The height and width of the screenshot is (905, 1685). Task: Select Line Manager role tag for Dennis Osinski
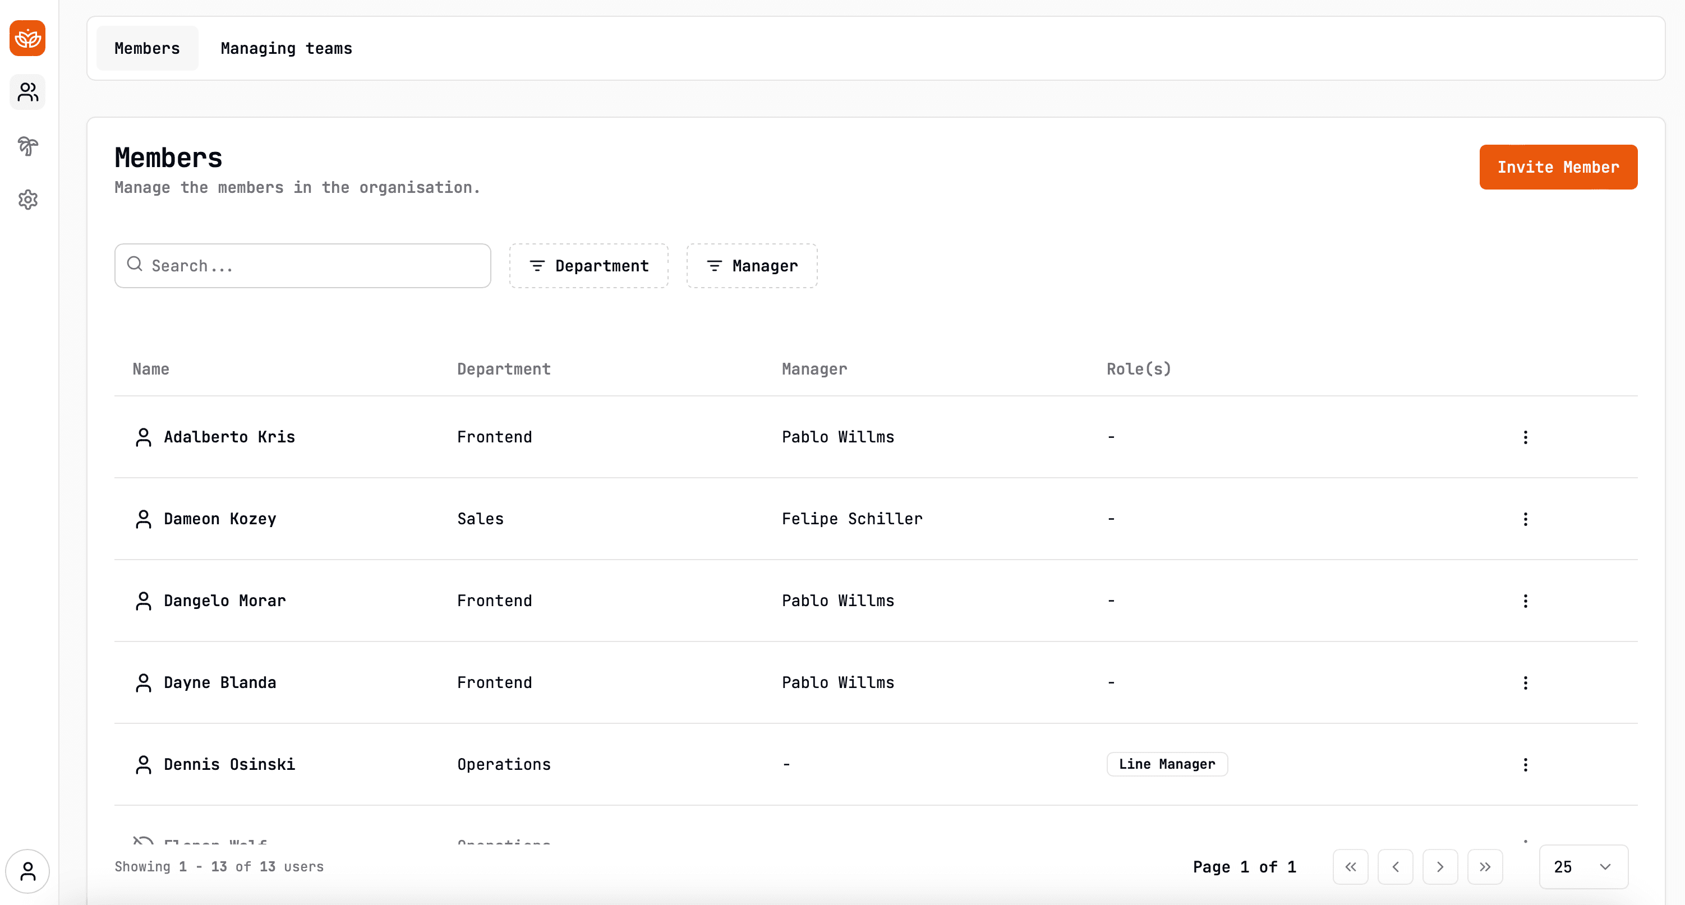tap(1167, 764)
